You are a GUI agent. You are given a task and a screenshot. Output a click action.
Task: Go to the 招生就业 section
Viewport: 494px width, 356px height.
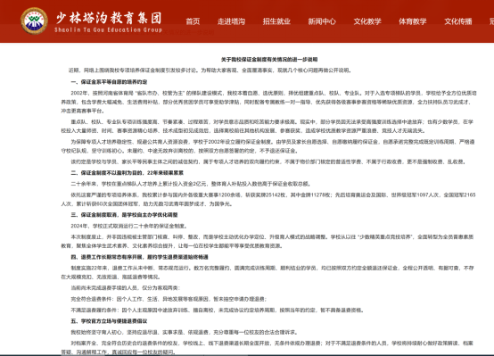276,21
